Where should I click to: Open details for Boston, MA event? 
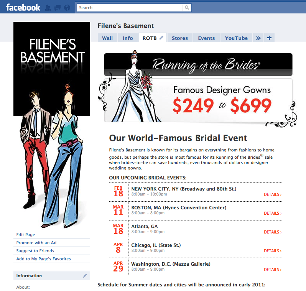pos(273,213)
